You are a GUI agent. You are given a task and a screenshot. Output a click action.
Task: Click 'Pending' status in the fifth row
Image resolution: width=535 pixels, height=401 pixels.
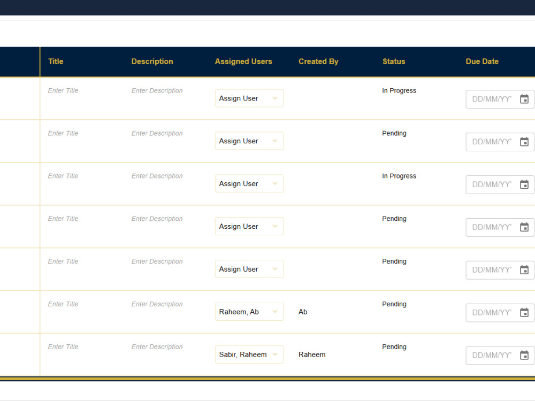[x=394, y=261]
